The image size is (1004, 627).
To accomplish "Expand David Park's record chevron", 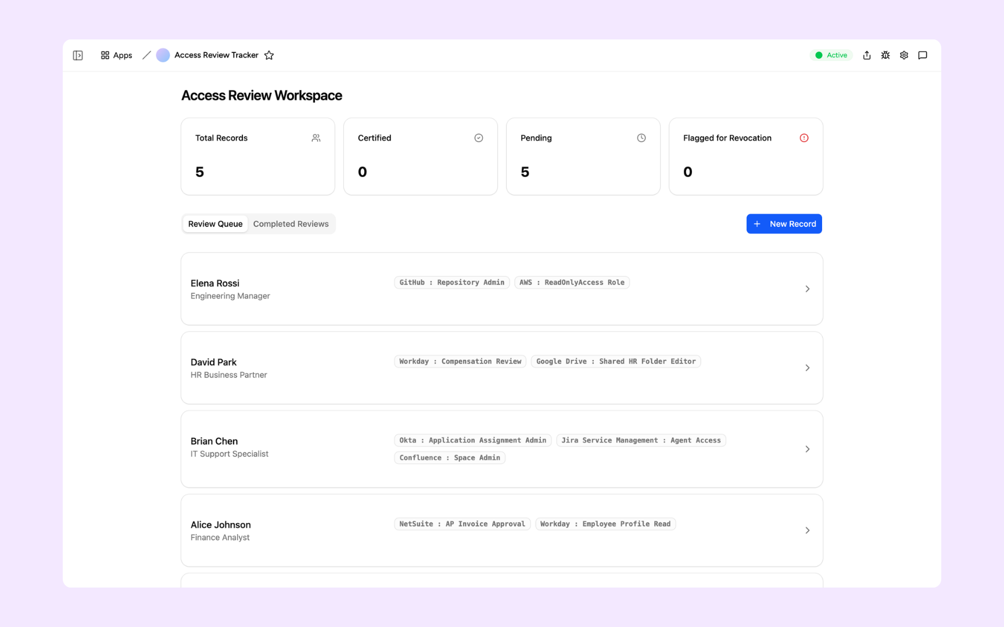I will [x=808, y=368].
